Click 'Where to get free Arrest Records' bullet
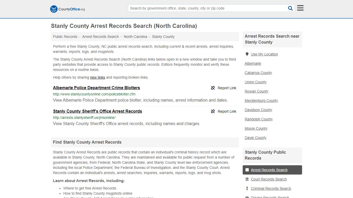353x198 pixels. point(90,188)
